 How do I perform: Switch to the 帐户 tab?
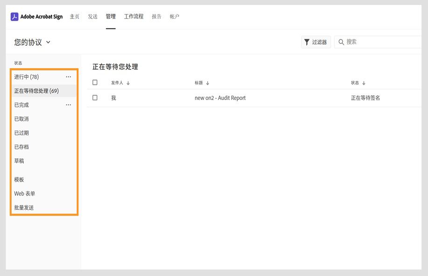click(175, 16)
